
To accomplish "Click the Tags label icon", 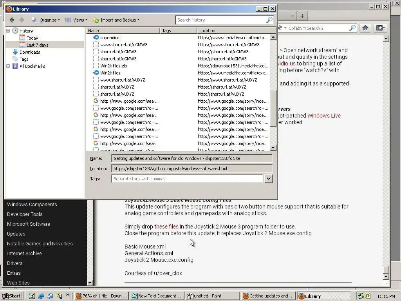I will click(15, 59).
